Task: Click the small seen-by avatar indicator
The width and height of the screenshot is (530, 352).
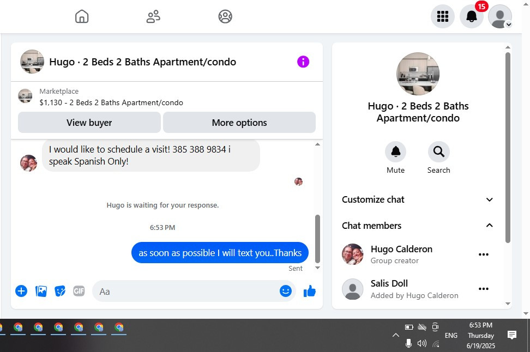Action: click(x=298, y=182)
